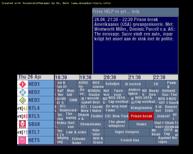Select NOS Journaal on NED1
Viewport: 193px width, 154px height.
pyautogui.click(x=98, y=84)
